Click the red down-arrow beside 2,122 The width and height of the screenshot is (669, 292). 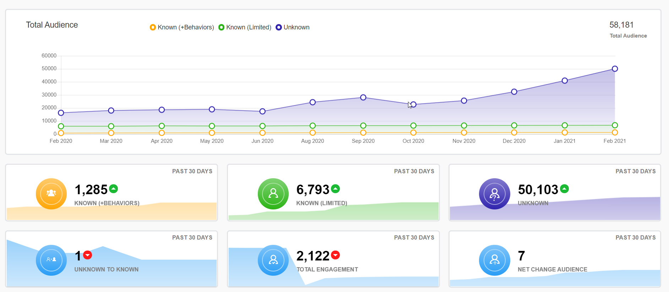click(336, 255)
